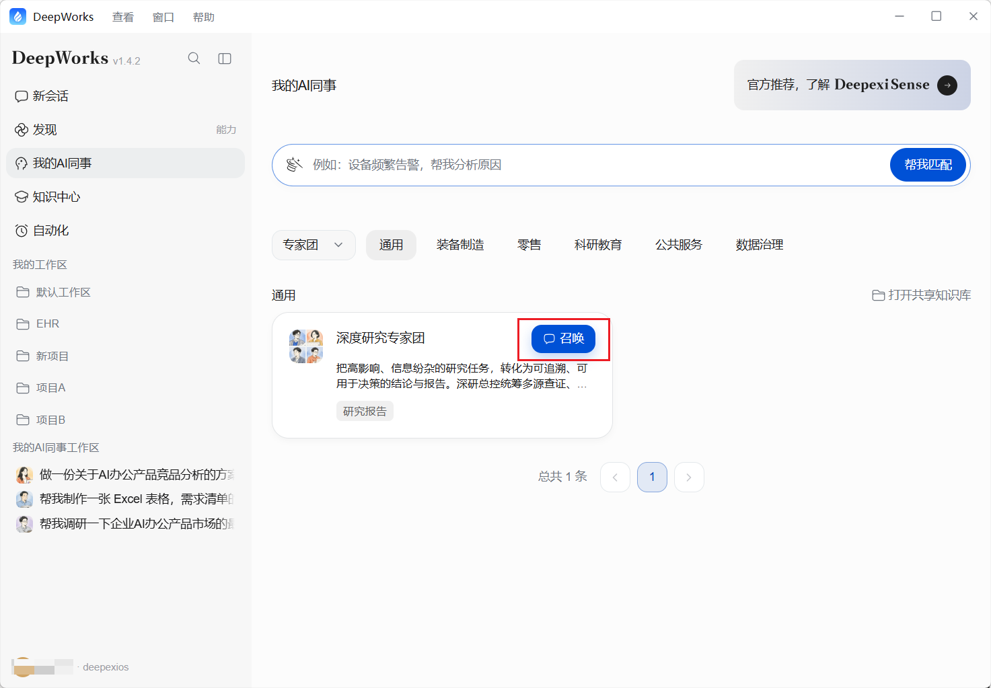The width and height of the screenshot is (991, 688).
Task: Select the 装备制造 category tab
Action: tap(460, 245)
